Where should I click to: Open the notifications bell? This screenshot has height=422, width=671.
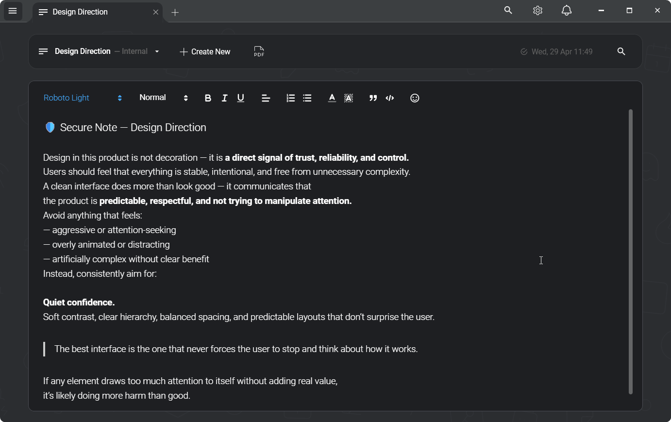(566, 11)
